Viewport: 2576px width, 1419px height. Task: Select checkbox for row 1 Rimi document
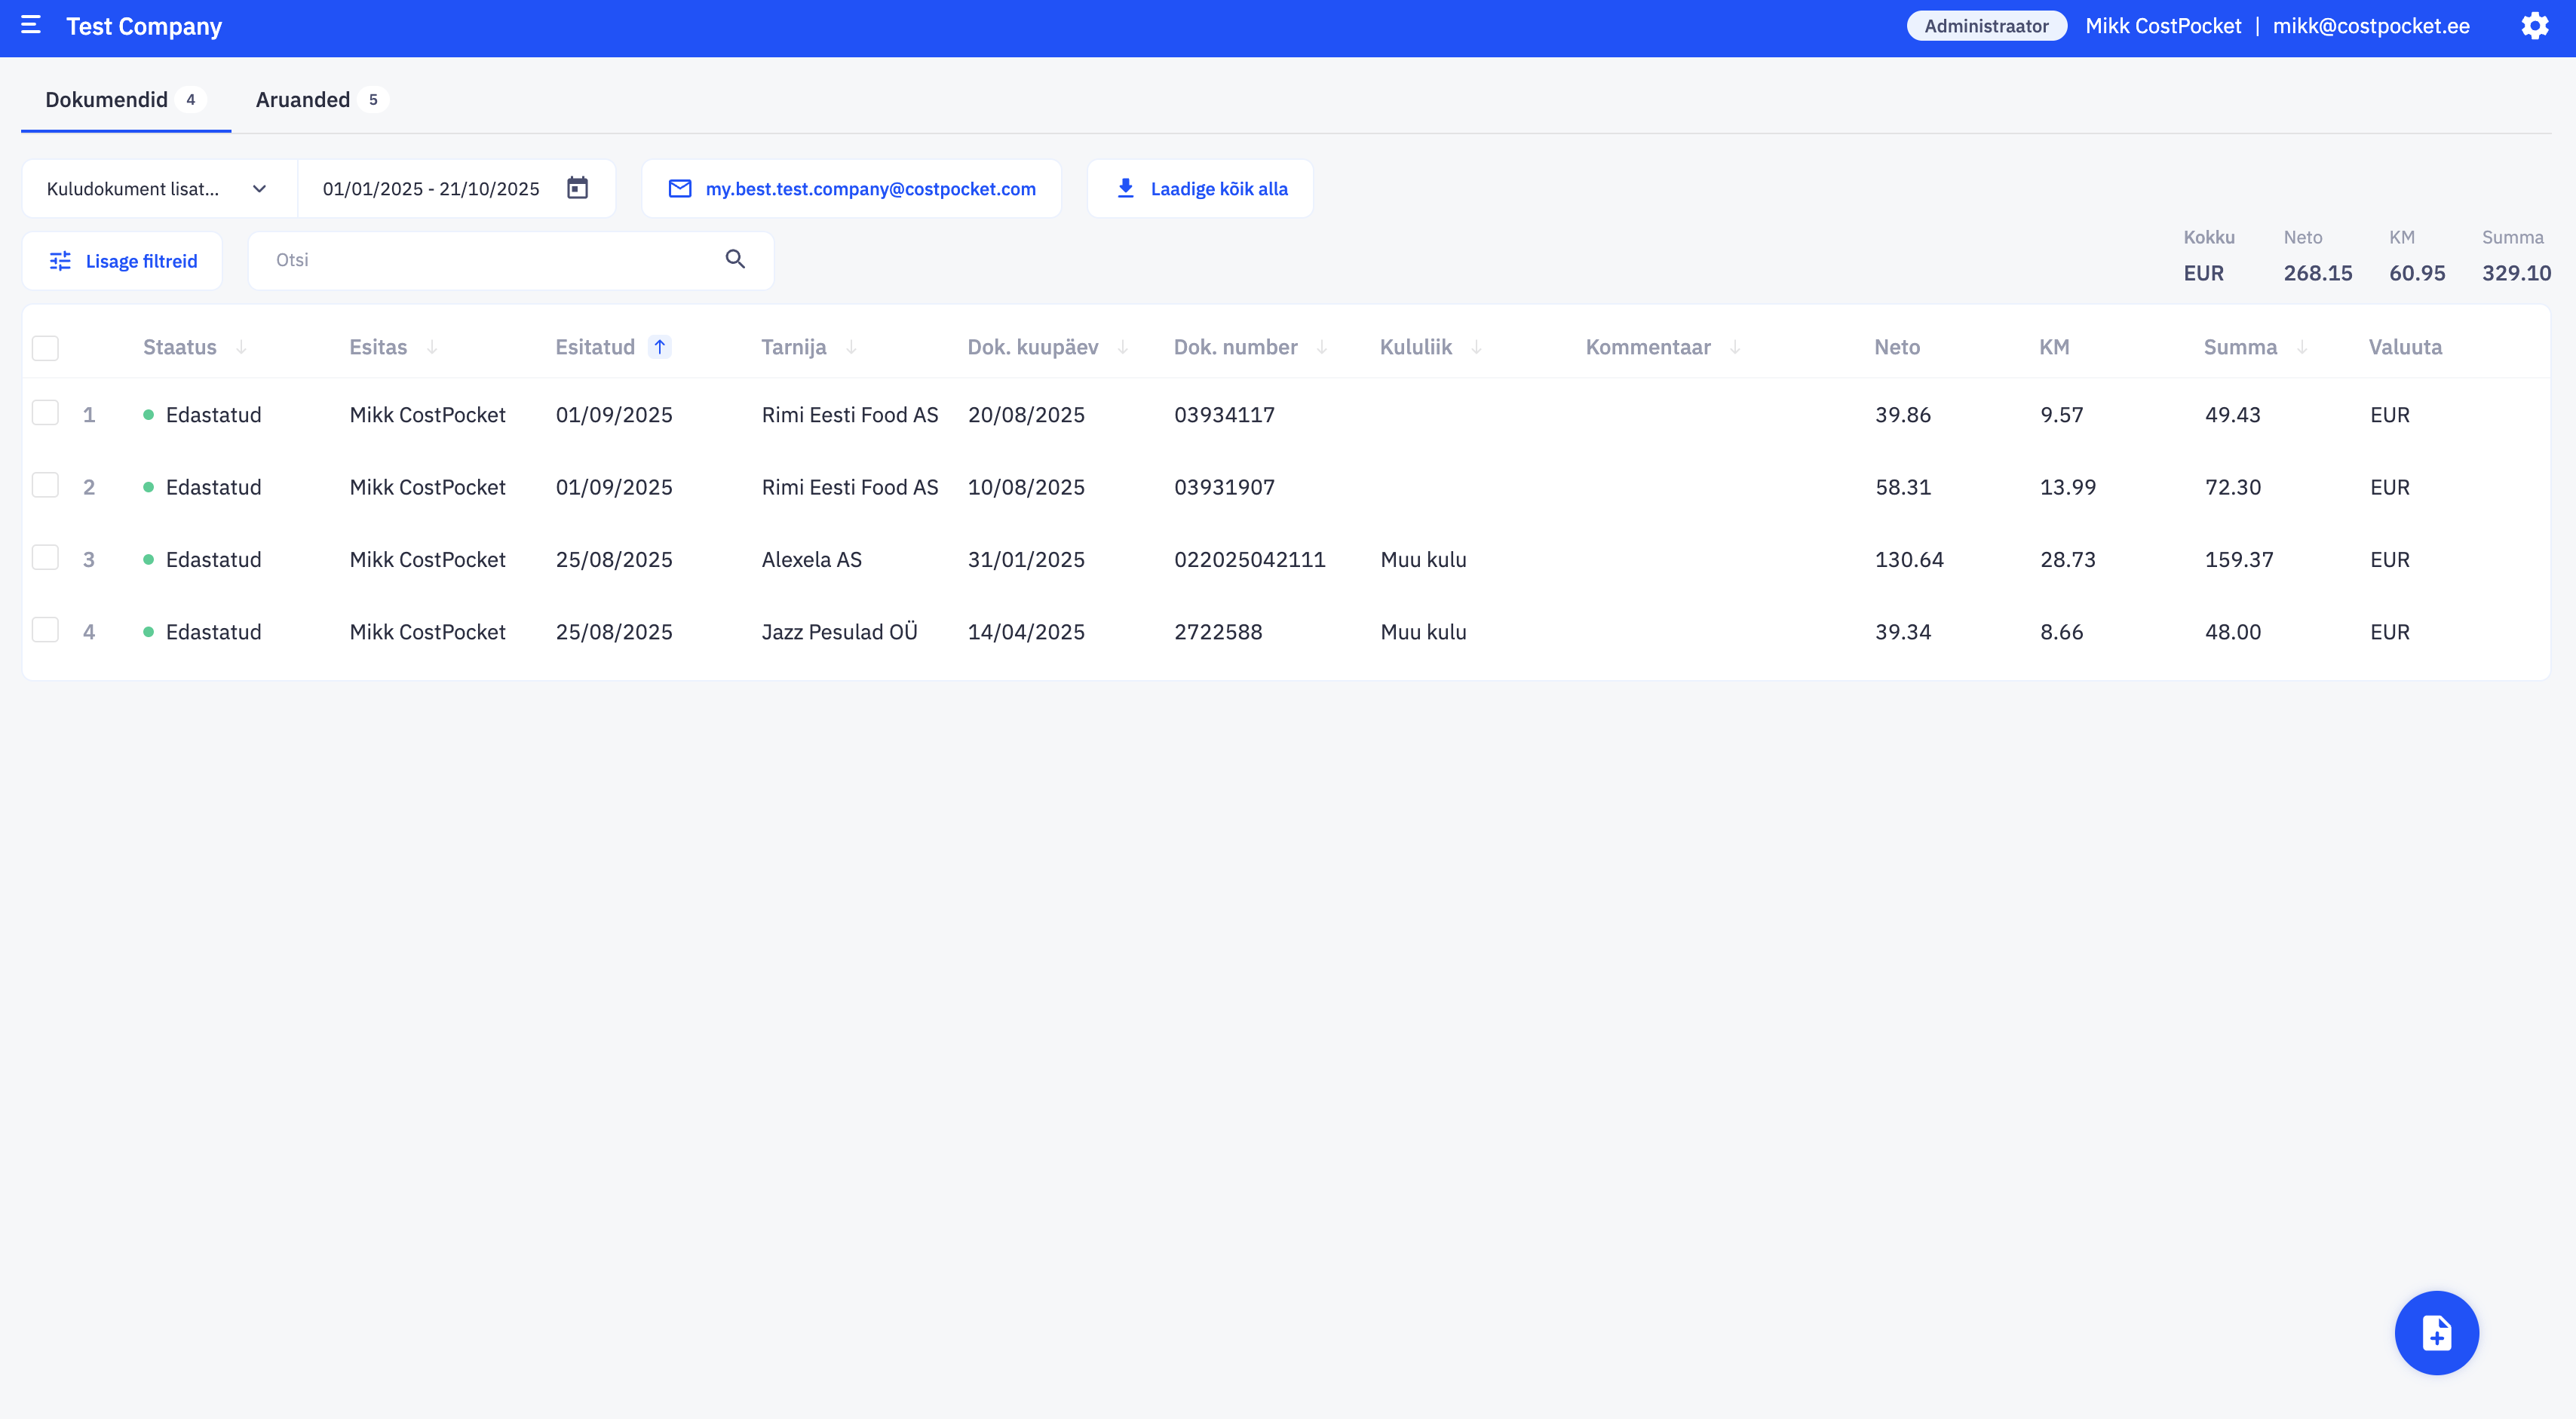[x=45, y=413]
